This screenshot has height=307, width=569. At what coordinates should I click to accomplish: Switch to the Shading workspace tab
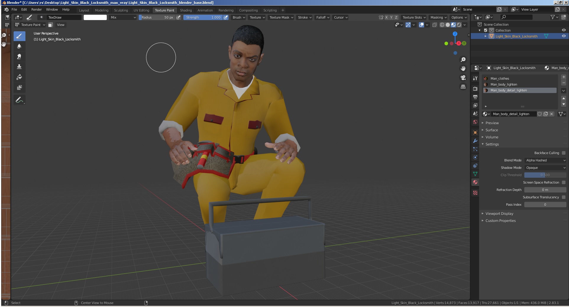tap(186, 10)
